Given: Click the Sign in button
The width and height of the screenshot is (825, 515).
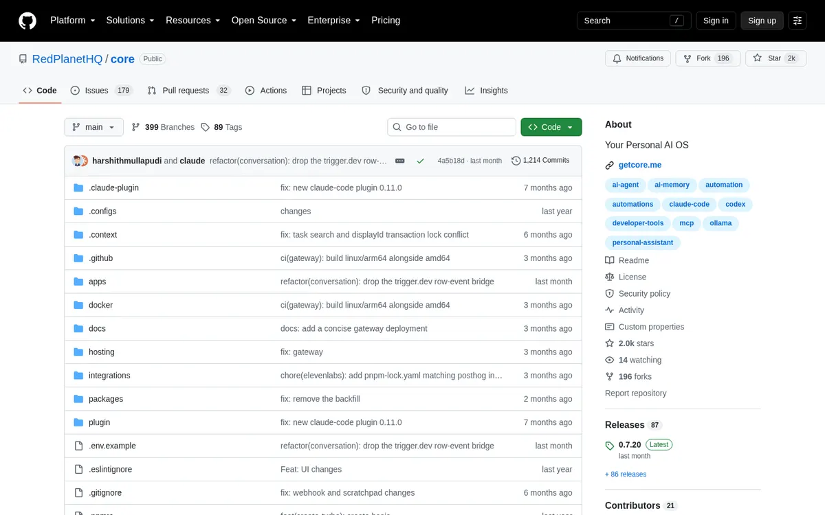Looking at the screenshot, I should coord(716,21).
